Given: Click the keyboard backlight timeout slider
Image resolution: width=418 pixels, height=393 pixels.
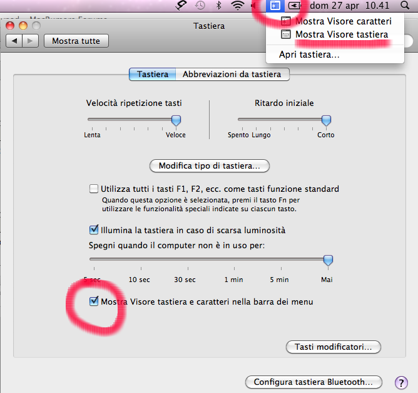Looking at the screenshot, I should 211,259.
